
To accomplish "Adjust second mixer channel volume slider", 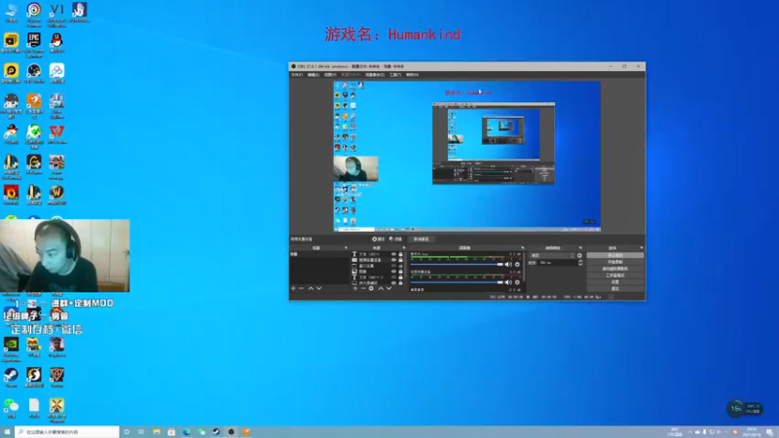I will click(457, 282).
